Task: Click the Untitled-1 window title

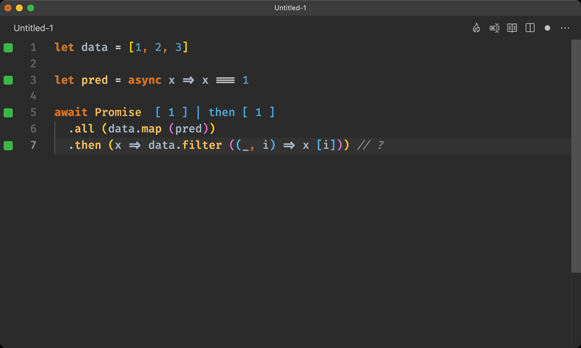Action: pyautogui.click(x=290, y=8)
